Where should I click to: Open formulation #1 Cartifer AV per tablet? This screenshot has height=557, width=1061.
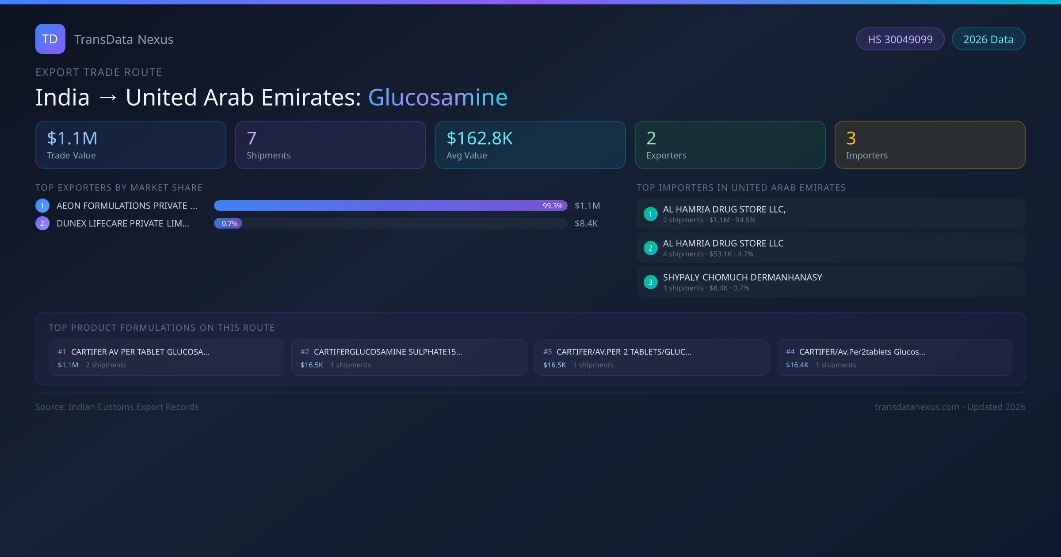pos(166,358)
